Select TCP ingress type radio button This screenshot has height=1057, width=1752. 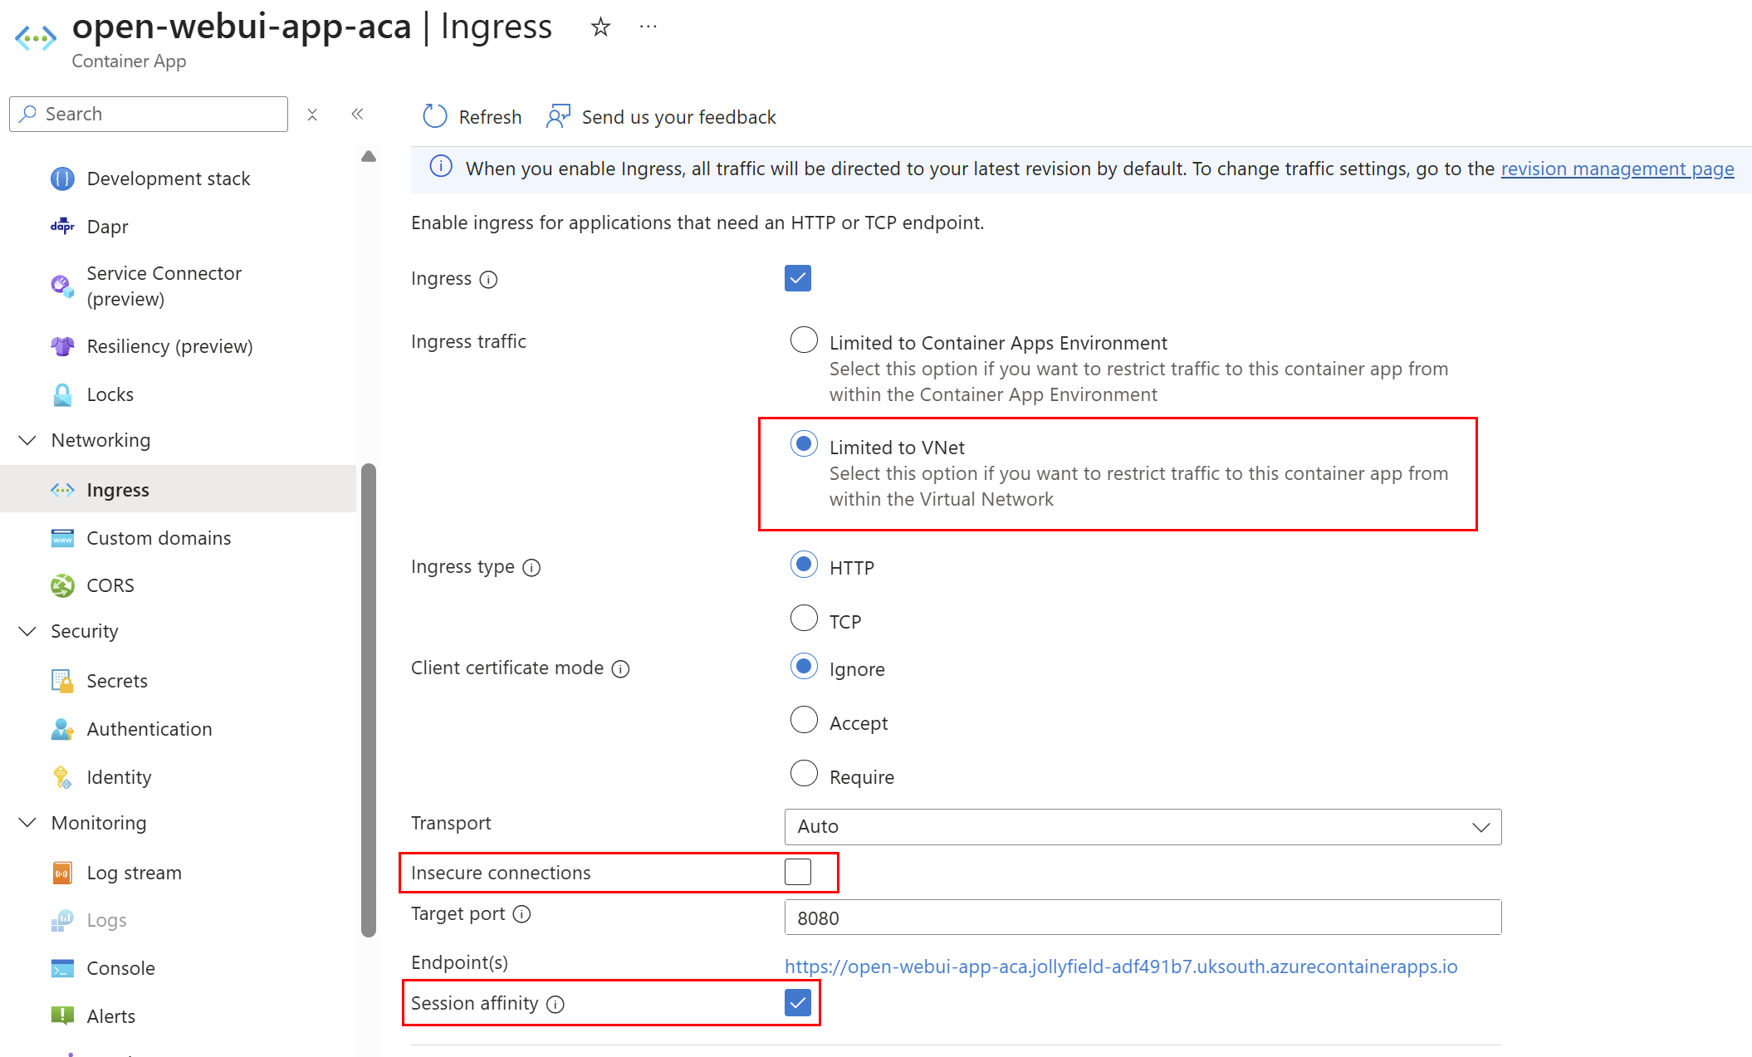point(804,619)
